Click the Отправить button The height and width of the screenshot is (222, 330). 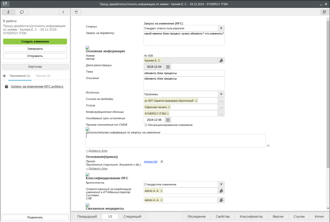35,56
